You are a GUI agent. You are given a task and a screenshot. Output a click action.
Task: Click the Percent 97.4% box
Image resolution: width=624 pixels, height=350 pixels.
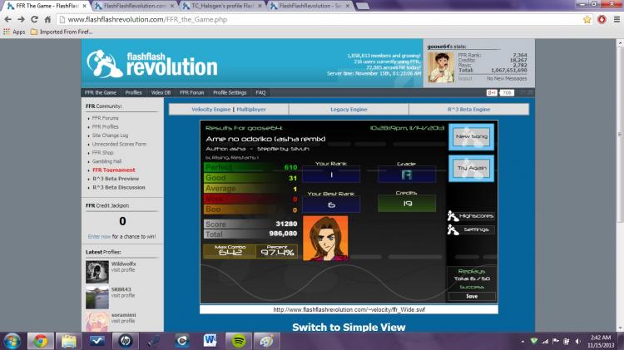coord(277,251)
